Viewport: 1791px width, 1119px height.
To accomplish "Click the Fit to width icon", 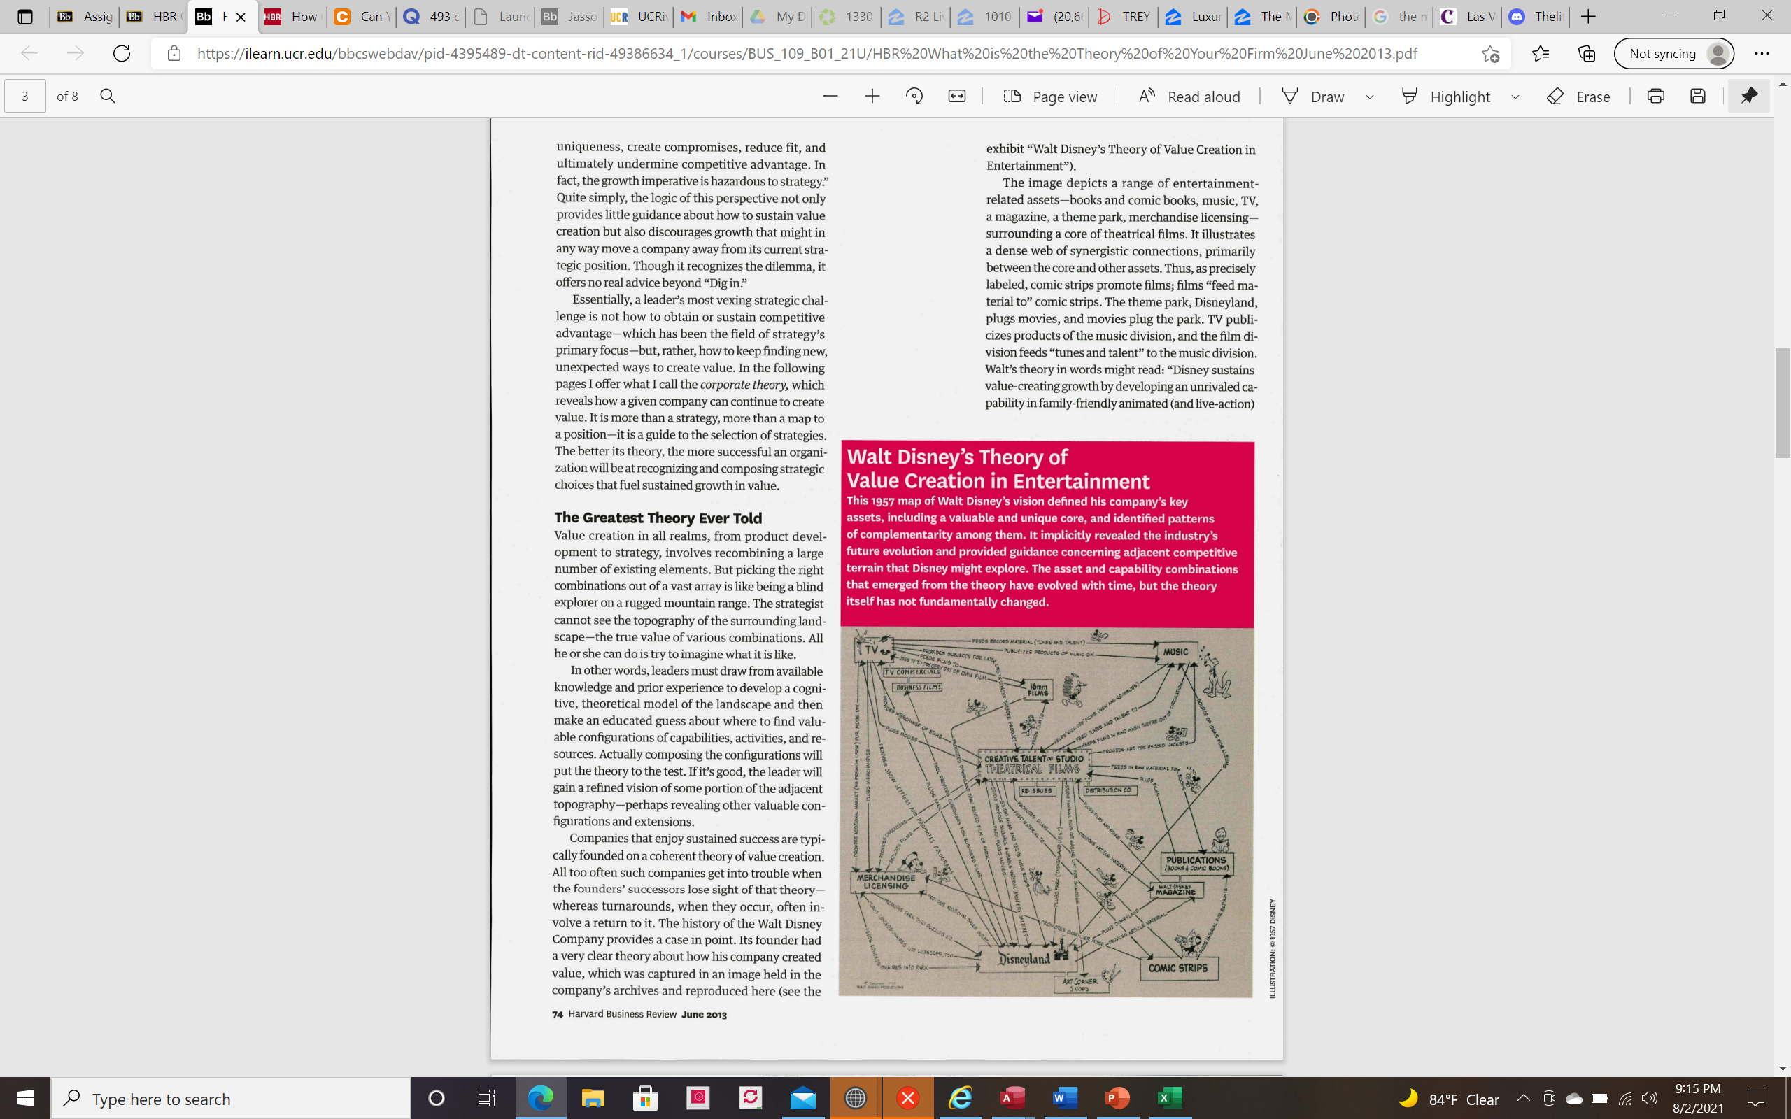I will click(x=957, y=97).
